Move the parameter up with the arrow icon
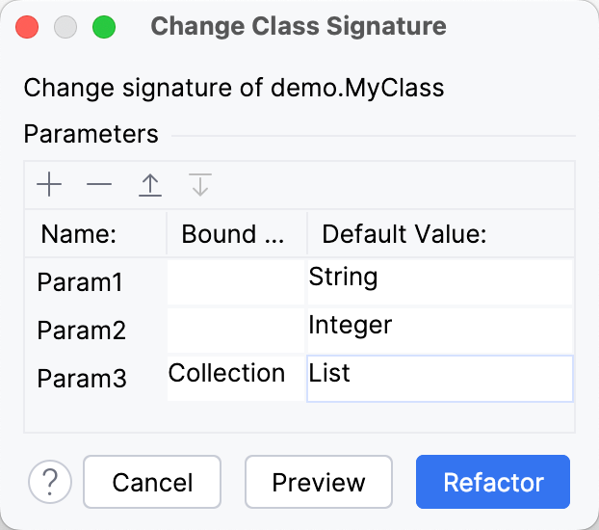 149,184
